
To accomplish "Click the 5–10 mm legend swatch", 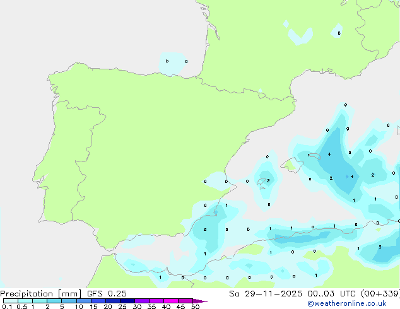I will pos(69,301).
